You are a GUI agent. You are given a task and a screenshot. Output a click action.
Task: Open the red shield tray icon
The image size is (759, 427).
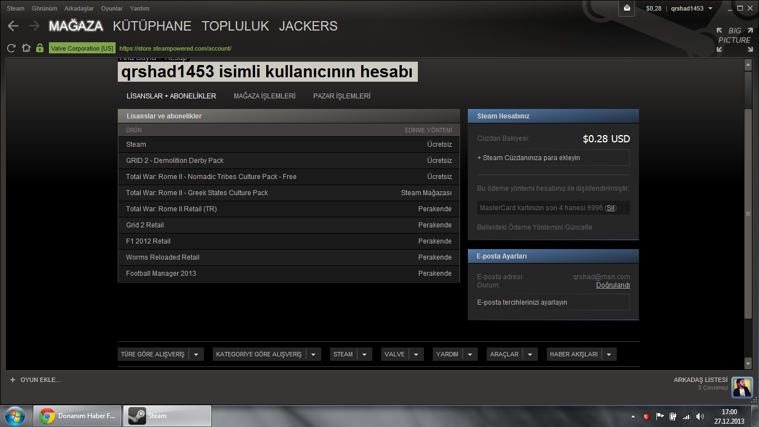pos(646,416)
